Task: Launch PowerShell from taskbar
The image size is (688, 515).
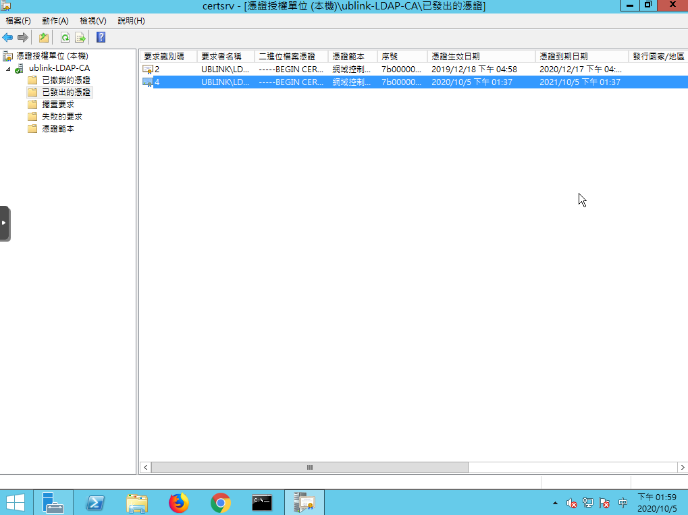Action: [x=95, y=503]
